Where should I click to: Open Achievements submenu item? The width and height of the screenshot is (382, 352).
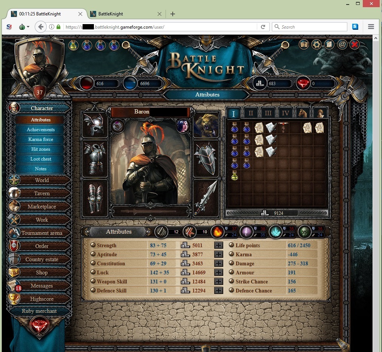tap(41, 130)
